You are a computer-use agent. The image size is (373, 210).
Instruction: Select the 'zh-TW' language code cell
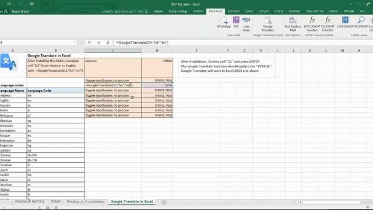coord(56,160)
